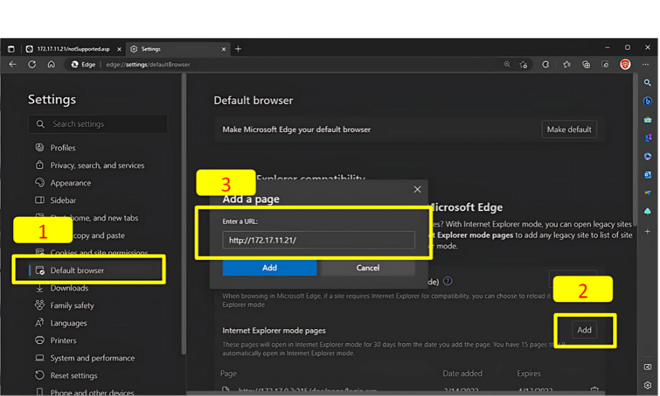
Task: Open the red profile avatar menu
Action: coord(626,65)
